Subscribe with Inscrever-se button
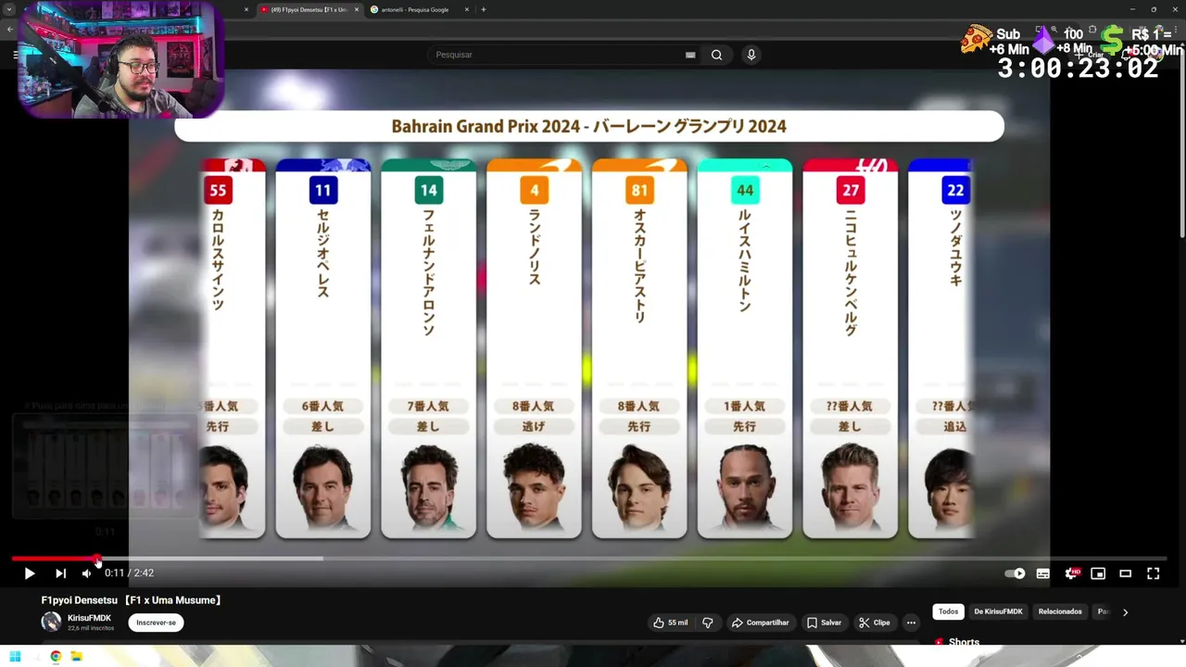1186x667 pixels. click(x=156, y=623)
